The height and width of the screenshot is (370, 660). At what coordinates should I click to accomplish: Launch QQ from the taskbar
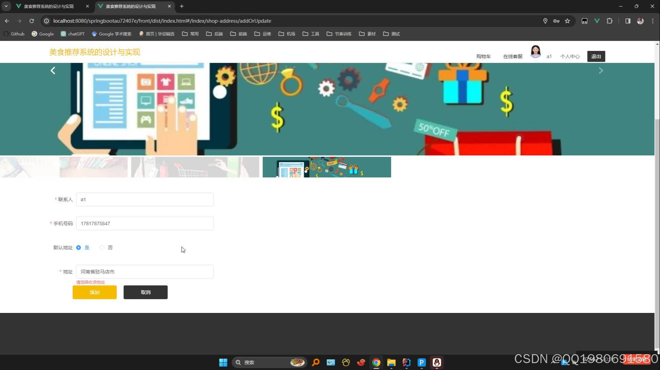(436, 362)
